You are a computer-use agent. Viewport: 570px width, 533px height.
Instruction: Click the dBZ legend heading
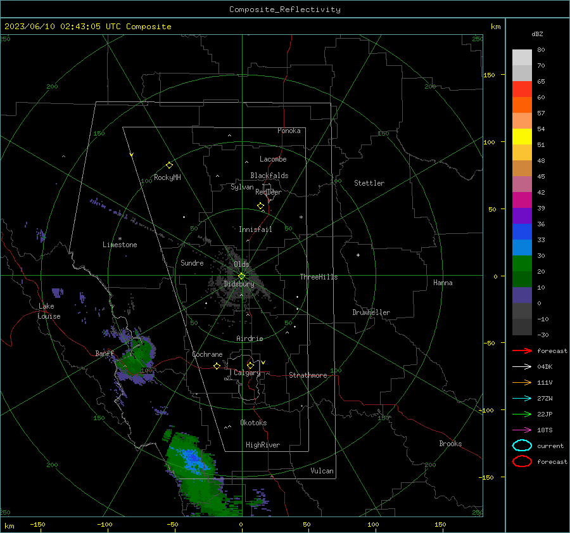537,34
